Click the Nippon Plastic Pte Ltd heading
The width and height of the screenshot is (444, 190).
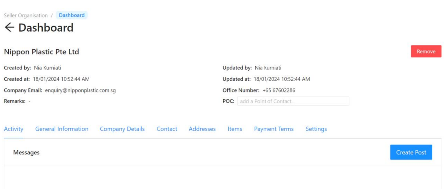tap(41, 52)
